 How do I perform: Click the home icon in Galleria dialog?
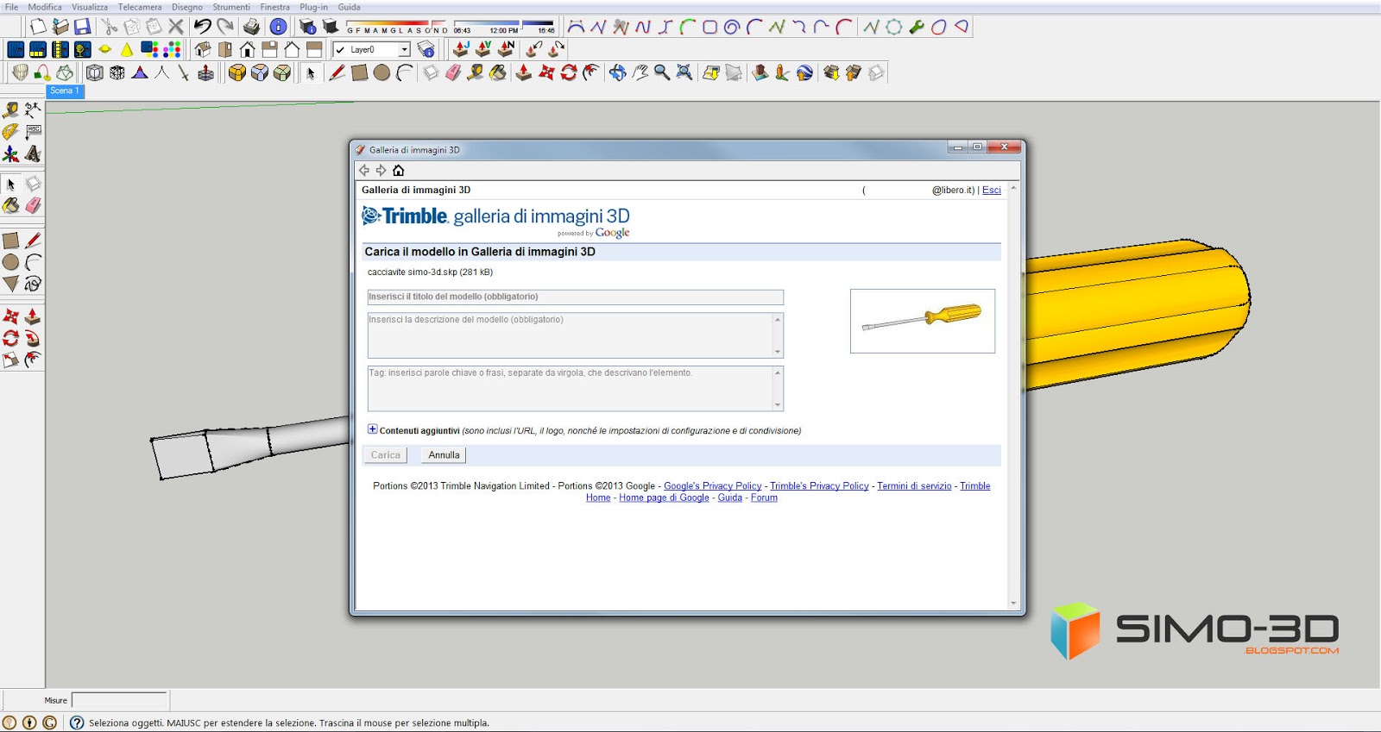click(398, 171)
